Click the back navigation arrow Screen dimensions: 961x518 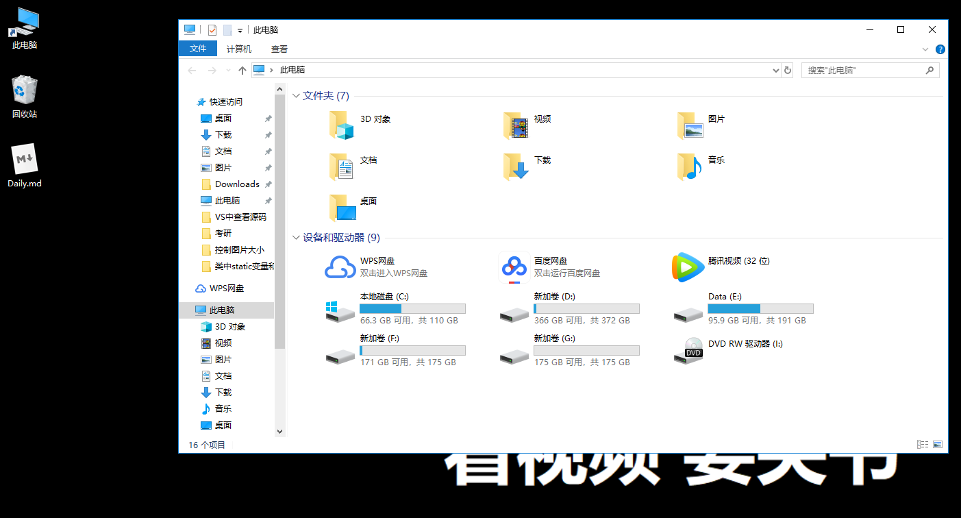pos(192,70)
